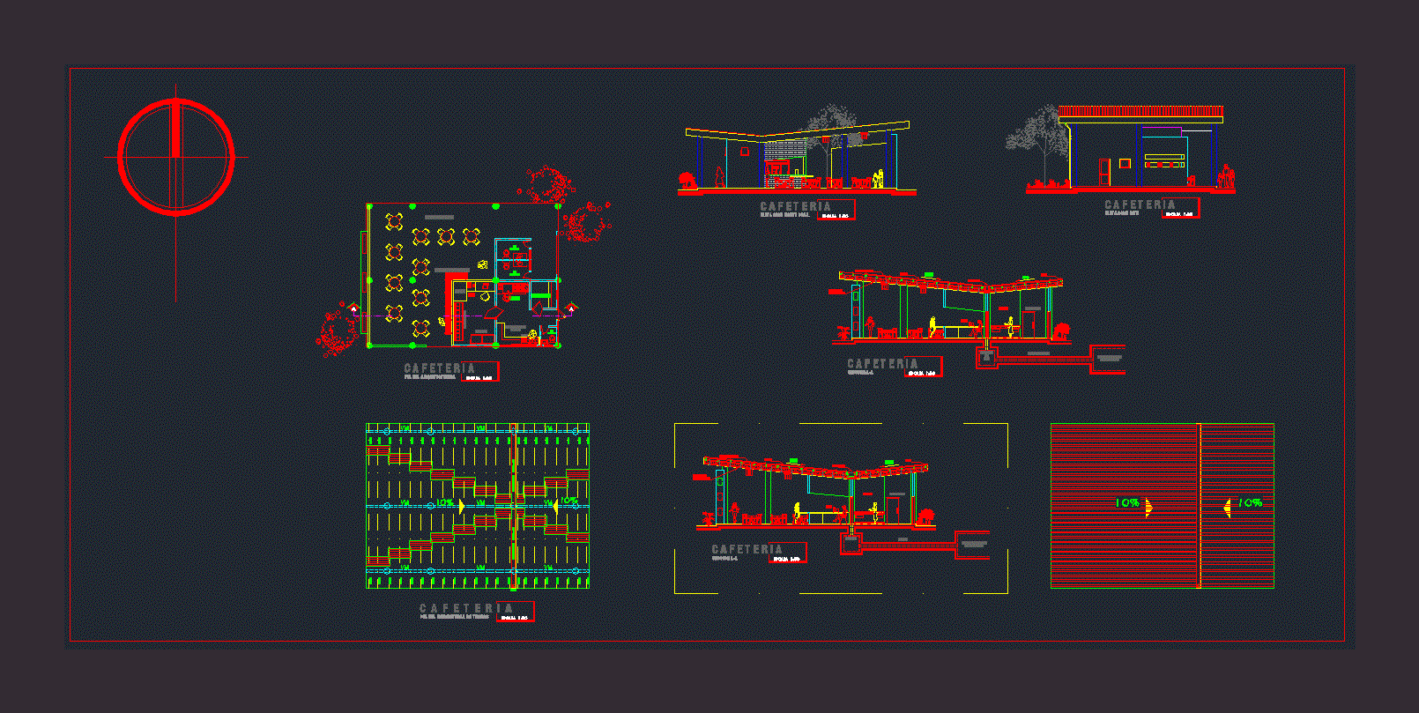This screenshot has height=713, width=1419.
Task: Click the cafeteria floor plan with tables
Action: [x=464, y=275]
